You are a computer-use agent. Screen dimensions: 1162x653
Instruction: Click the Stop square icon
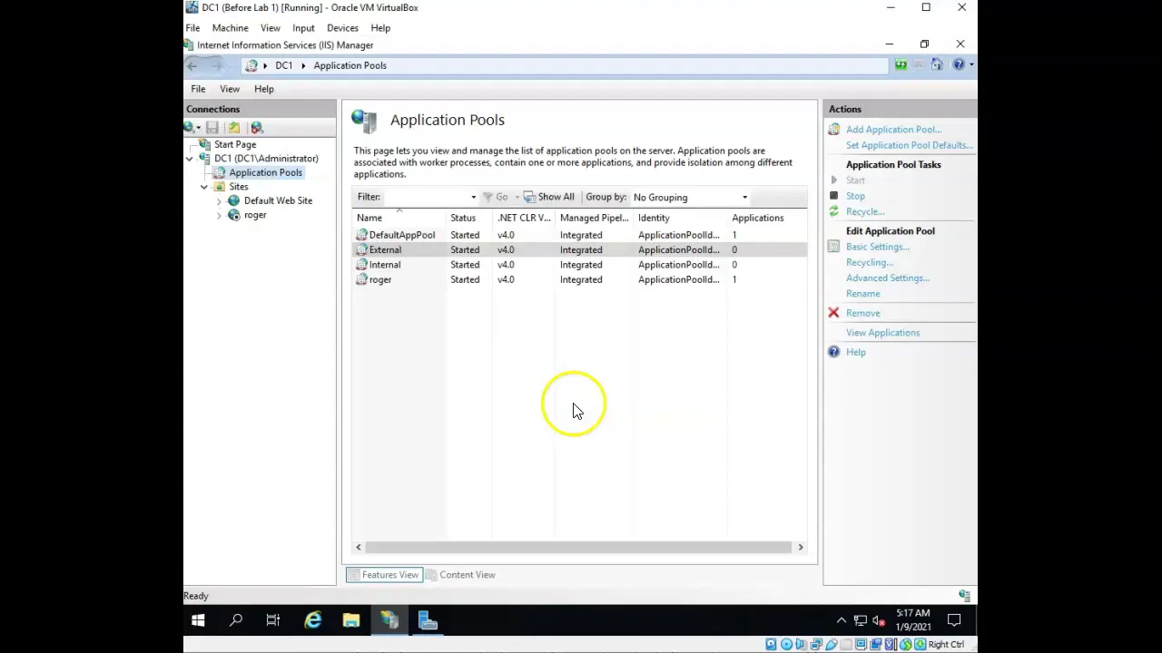click(833, 196)
